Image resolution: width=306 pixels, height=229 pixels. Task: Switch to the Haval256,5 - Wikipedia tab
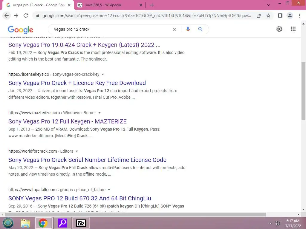pos(110,5)
